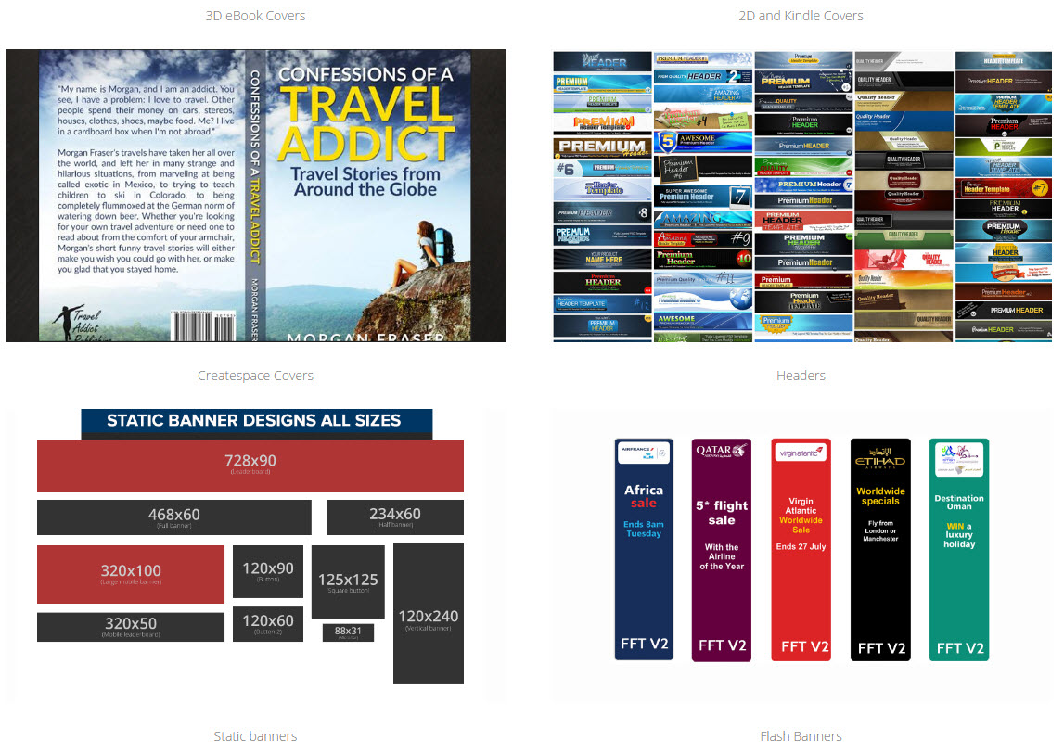The image size is (1064, 753).
Task: Click the 125x125 square button block
Action: [x=347, y=581]
